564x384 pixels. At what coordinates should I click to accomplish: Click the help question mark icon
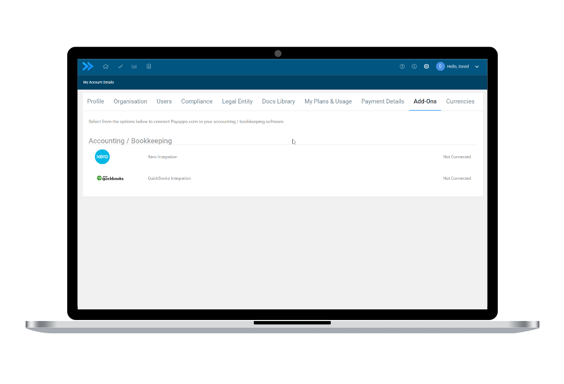tap(402, 67)
